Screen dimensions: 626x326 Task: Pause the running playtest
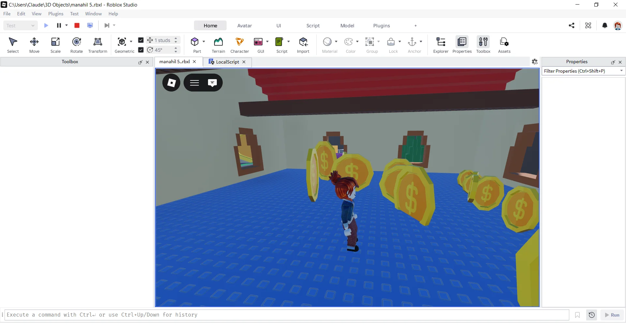tap(59, 25)
